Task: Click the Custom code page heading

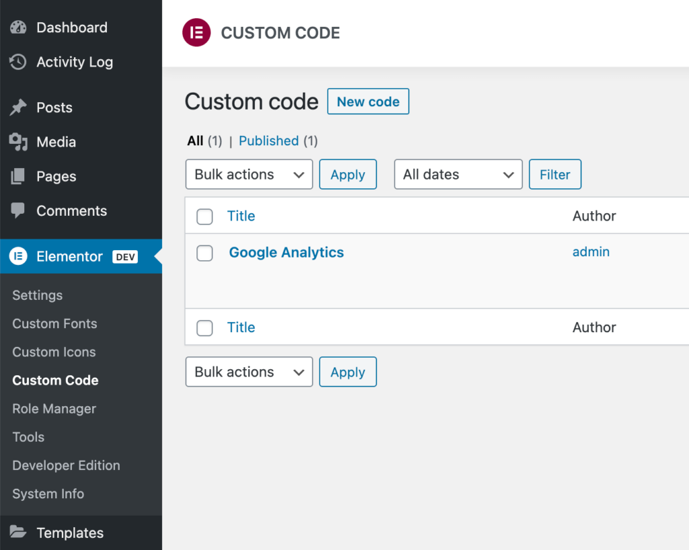Action: click(252, 102)
